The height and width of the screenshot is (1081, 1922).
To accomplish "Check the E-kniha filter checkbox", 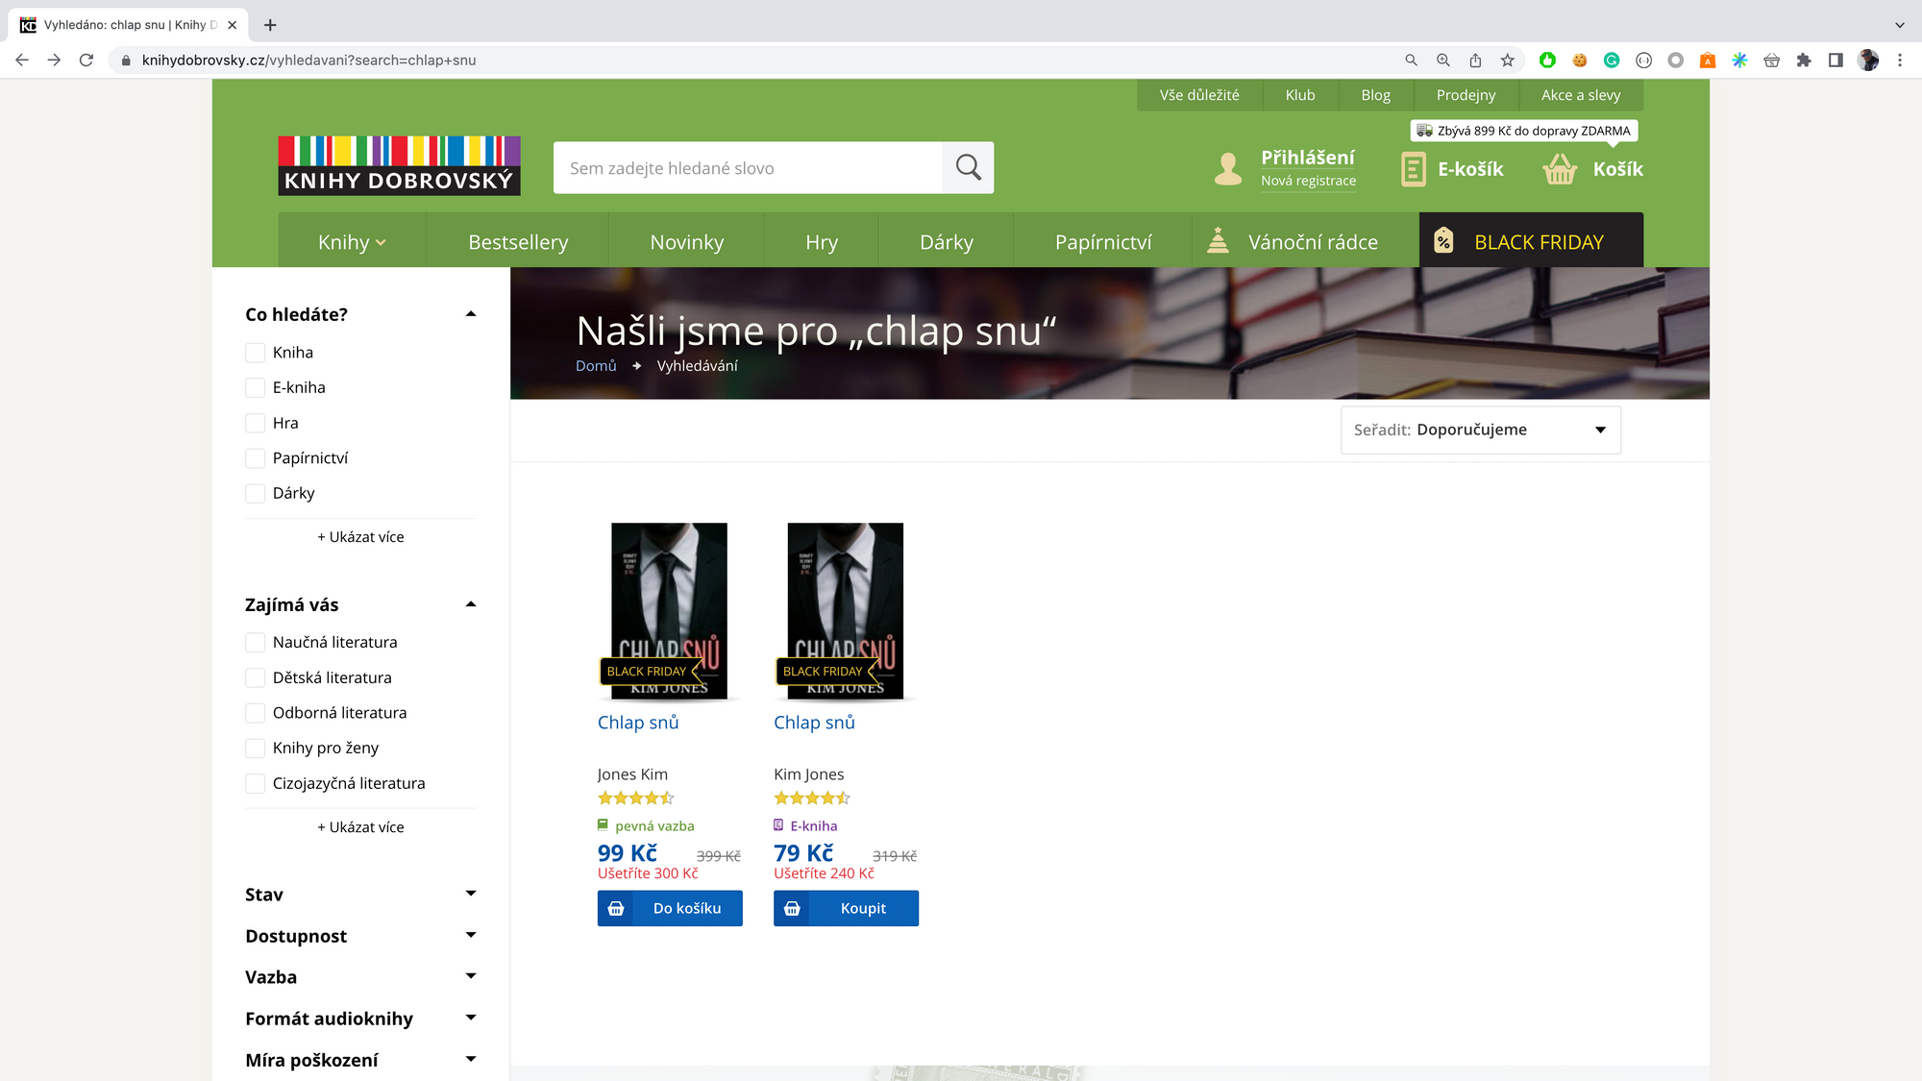I will click(255, 388).
